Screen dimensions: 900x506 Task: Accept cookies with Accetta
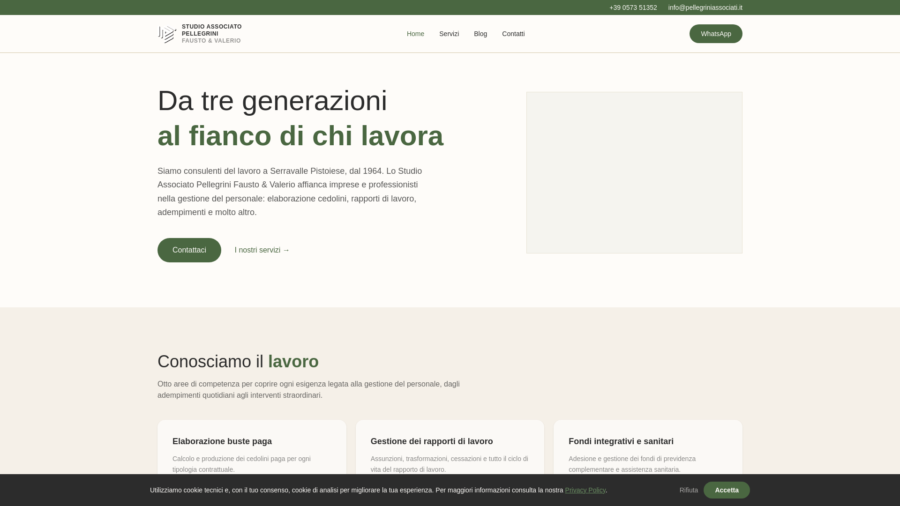727,490
